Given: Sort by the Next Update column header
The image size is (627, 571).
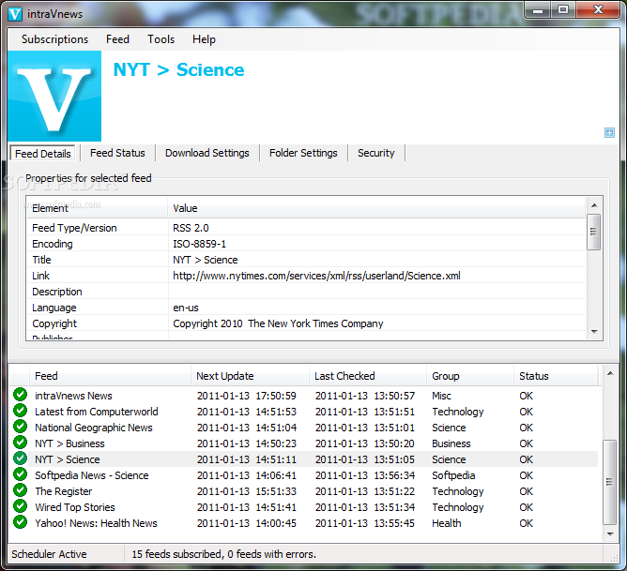Looking at the screenshot, I should (251, 376).
